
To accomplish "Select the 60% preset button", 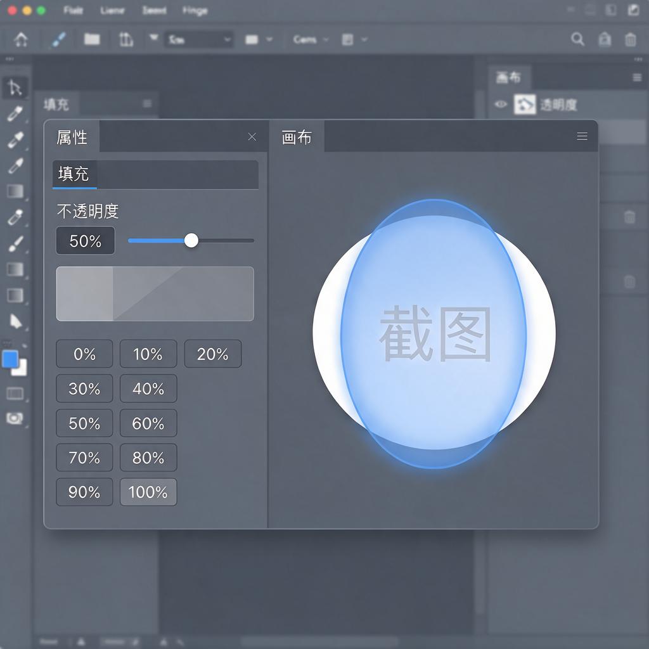I will (x=148, y=423).
